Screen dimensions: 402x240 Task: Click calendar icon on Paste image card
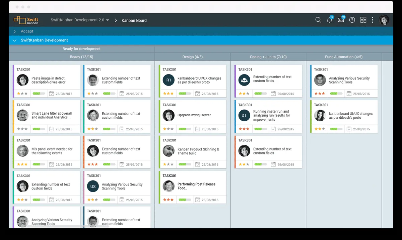(52, 94)
